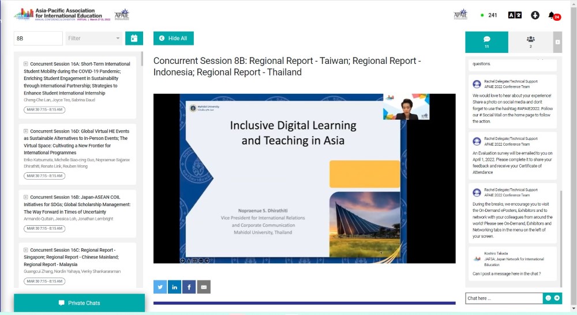
Task: Share the session on LinkedIn
Action: [174, 287]
